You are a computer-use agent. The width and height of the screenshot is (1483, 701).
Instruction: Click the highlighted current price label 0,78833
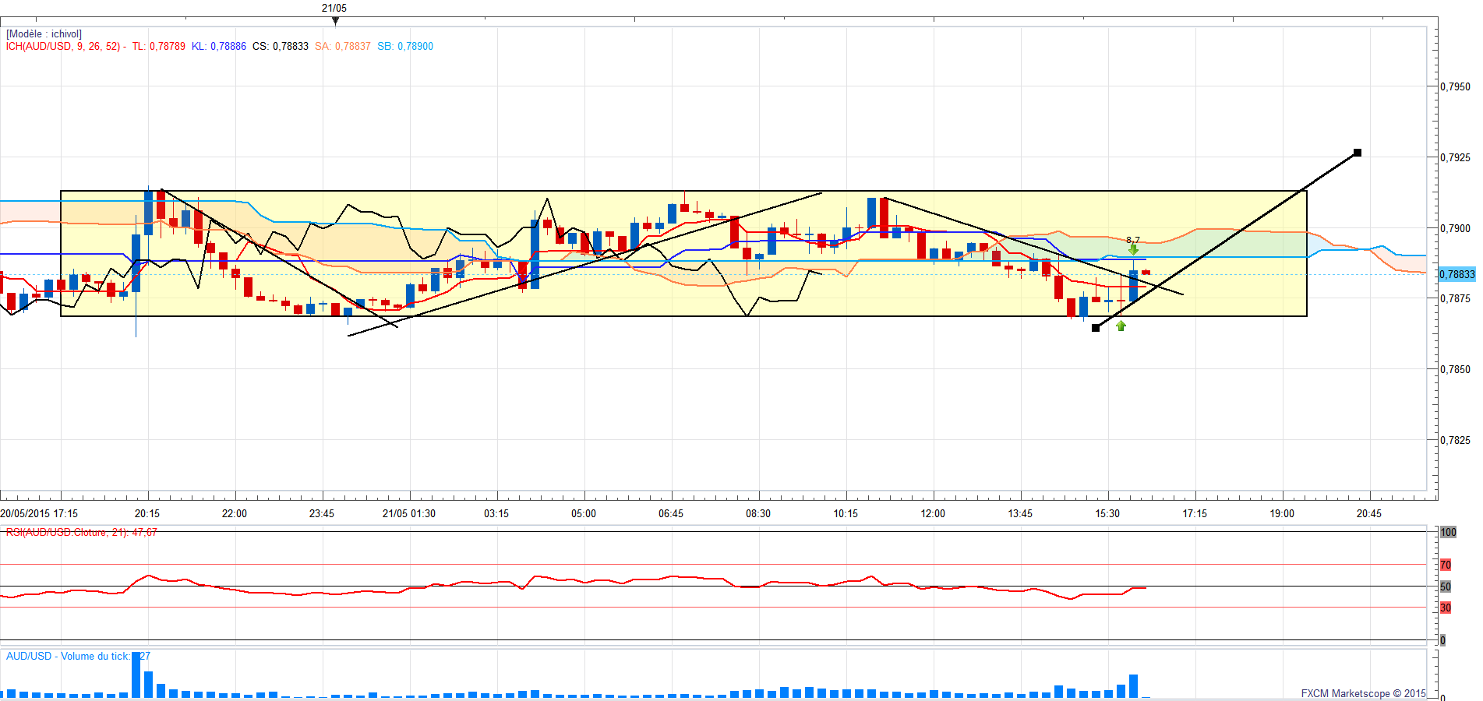1457,274
